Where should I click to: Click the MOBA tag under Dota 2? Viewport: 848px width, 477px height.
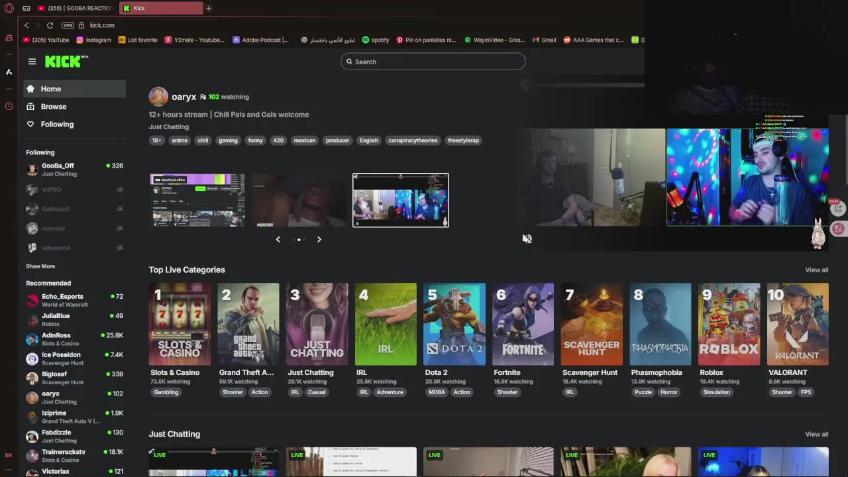437,392
